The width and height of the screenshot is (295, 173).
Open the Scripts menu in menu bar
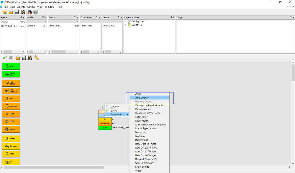pos(31,7)
